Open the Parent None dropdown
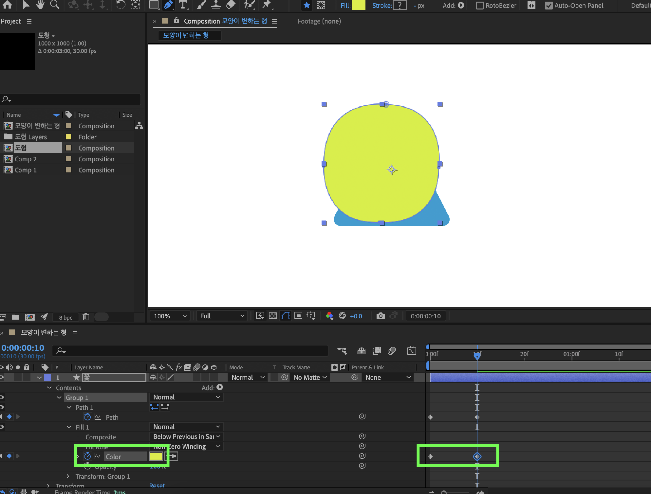The width and height of the screenshot is (651, 494). (388, 377)
